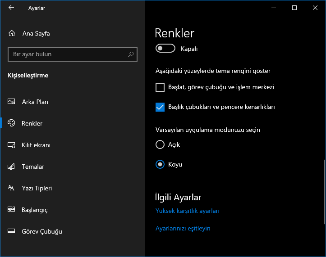Maximize the Ayarlar window
Image resolution: width=326 pixels, height=257 pixels.
click(x=294, y=8)
